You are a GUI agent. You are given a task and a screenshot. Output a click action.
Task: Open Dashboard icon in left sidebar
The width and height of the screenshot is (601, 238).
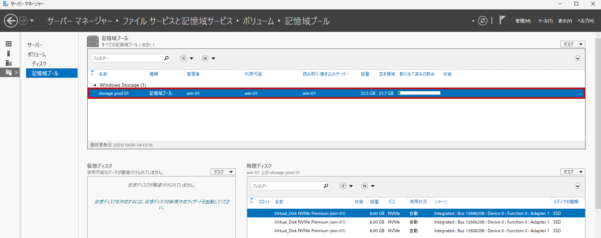[x=9, y=44]
